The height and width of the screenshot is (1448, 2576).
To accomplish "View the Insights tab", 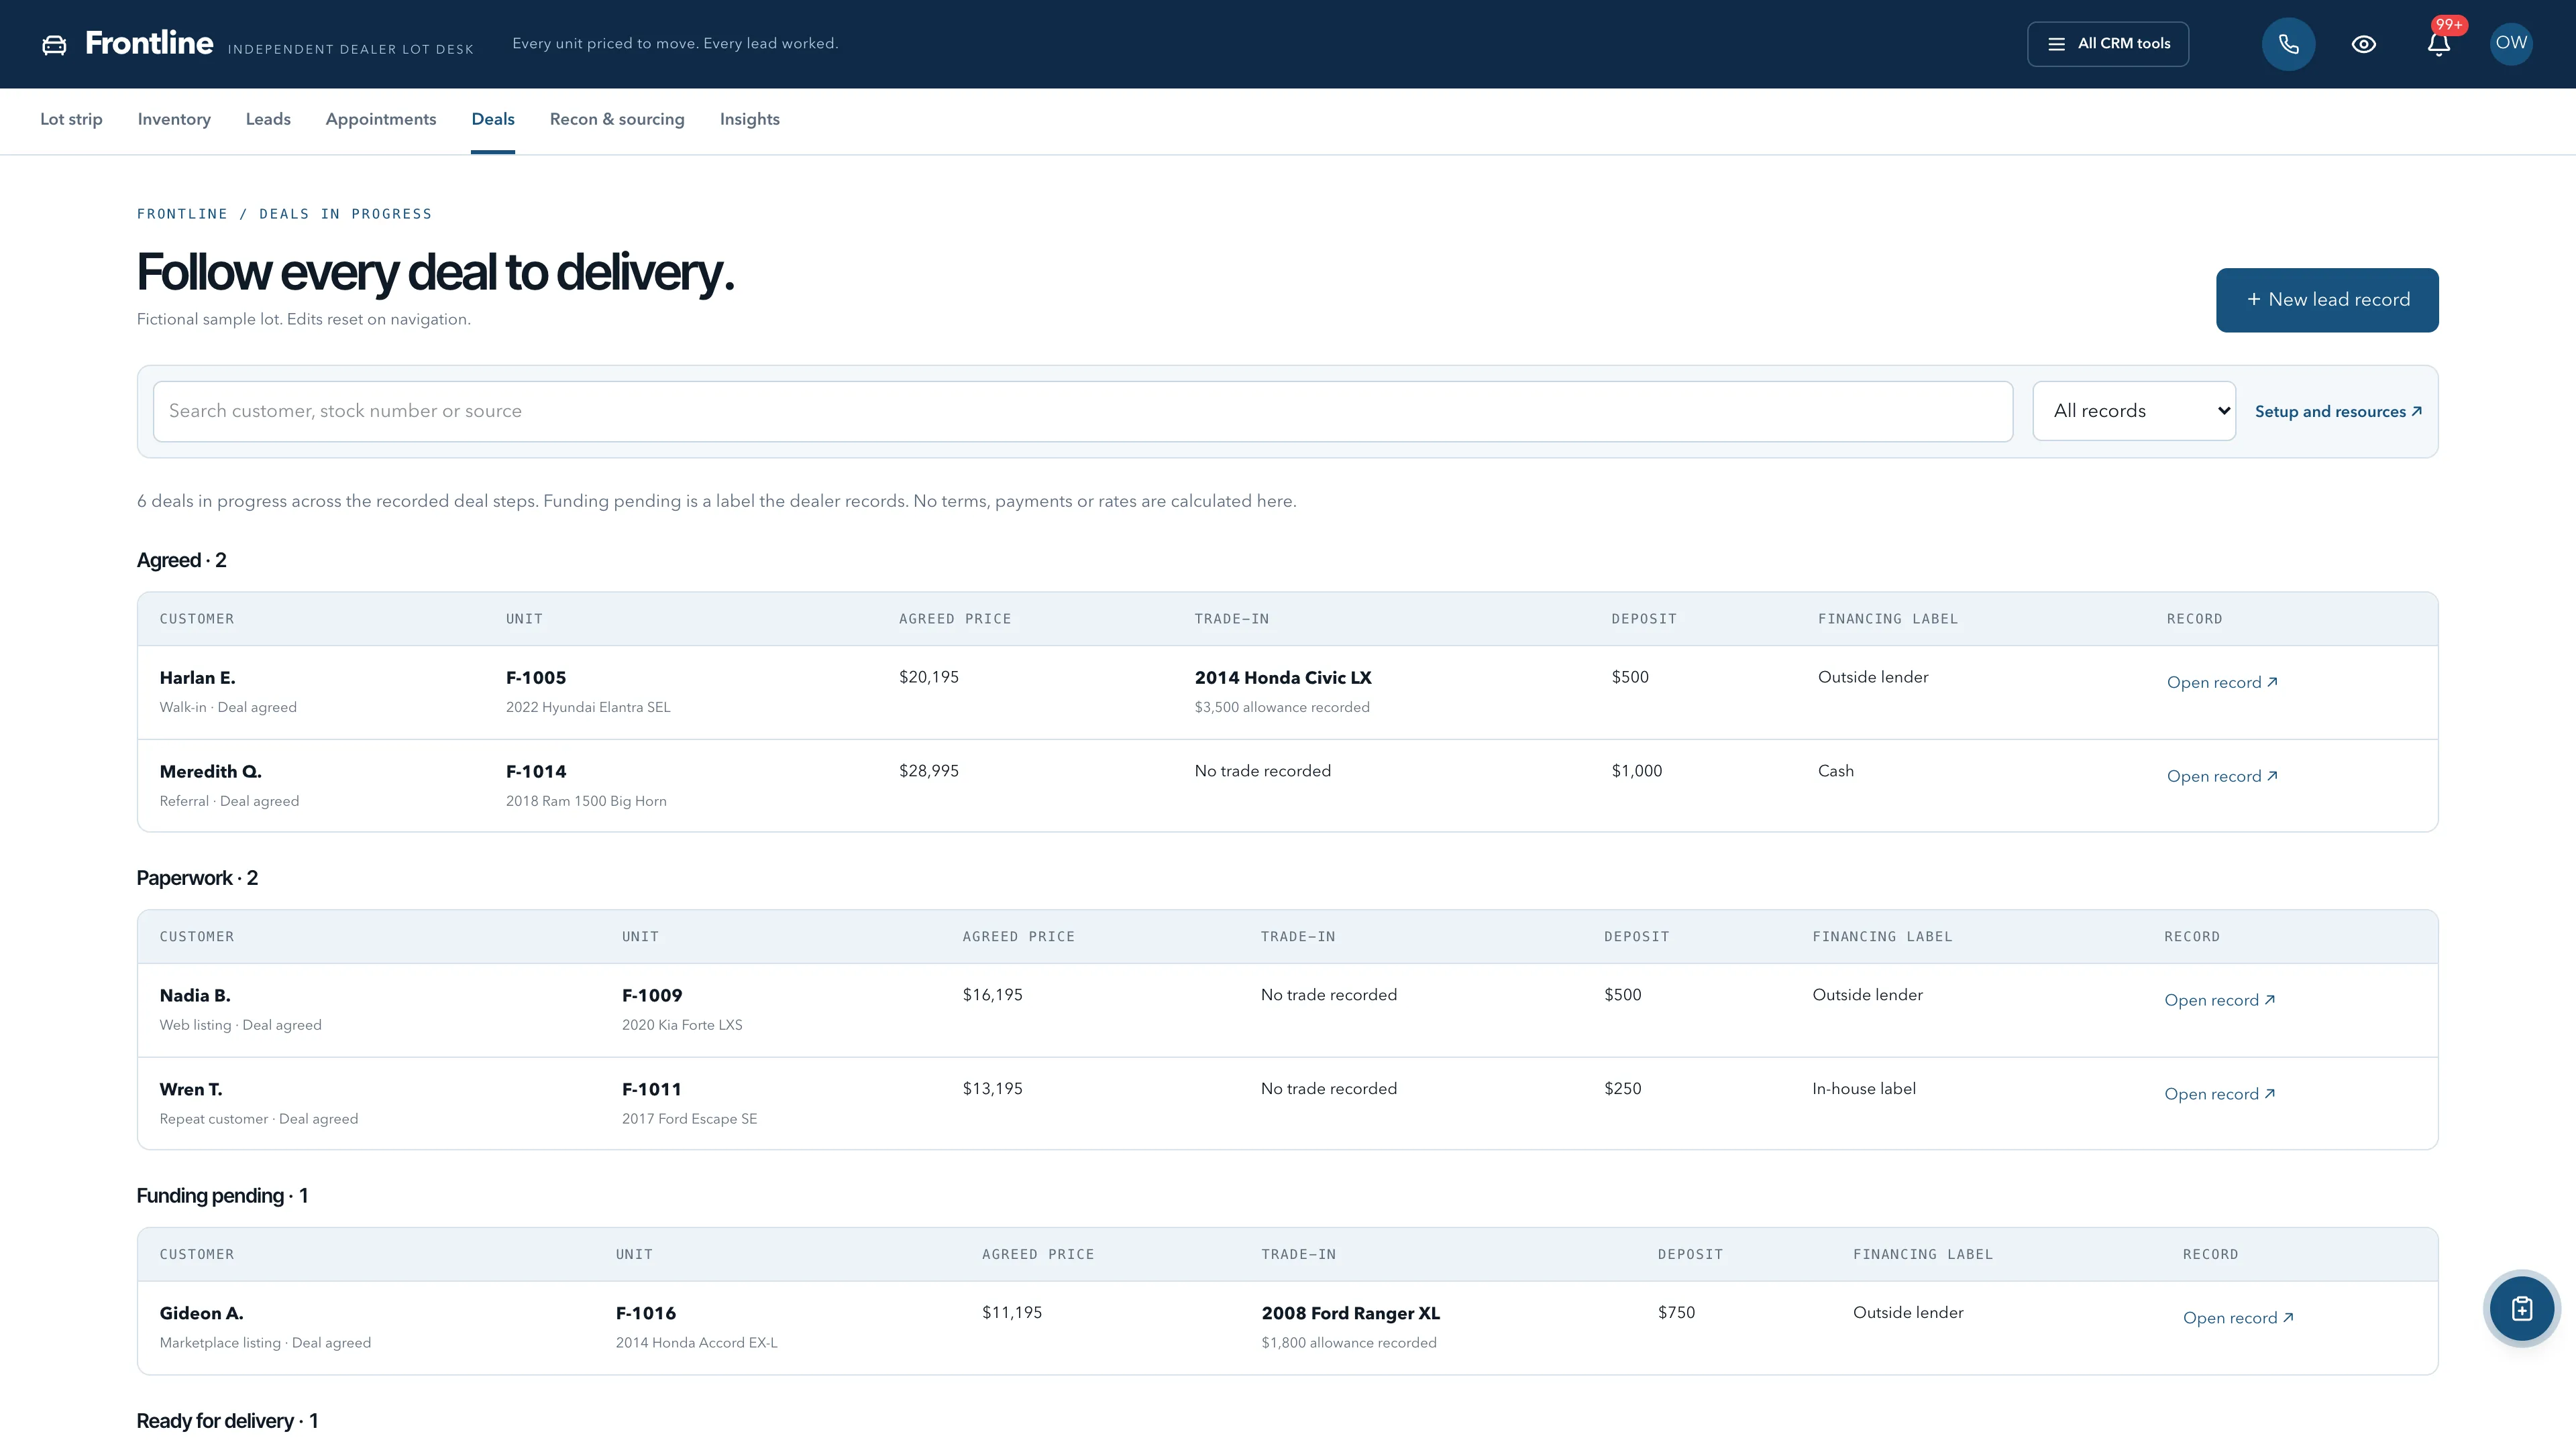I will point(749,119).
